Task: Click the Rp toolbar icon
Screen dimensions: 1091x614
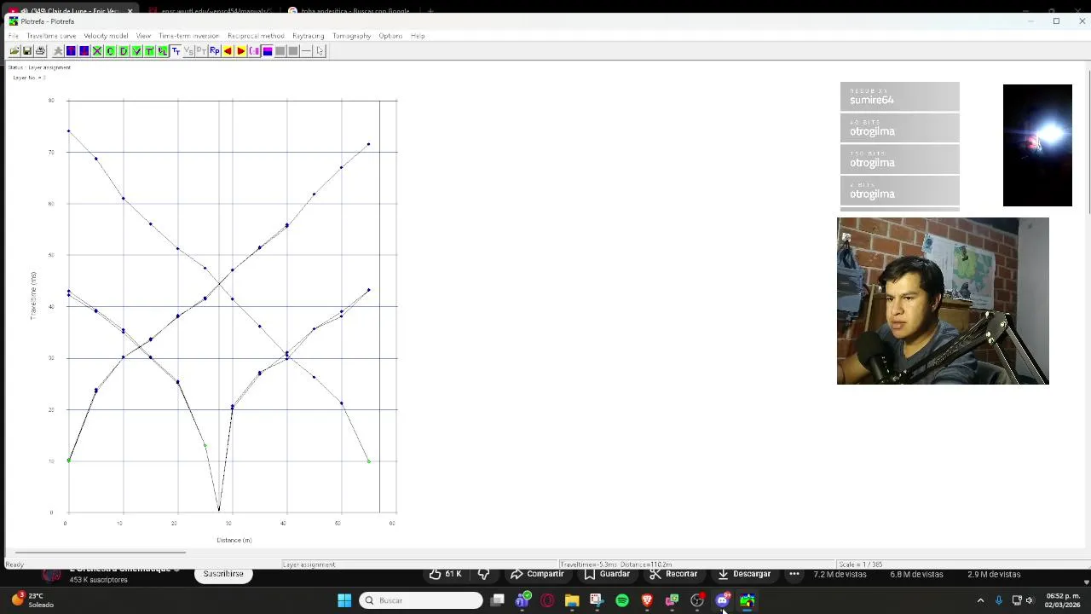Action: [x=215, y=51]
